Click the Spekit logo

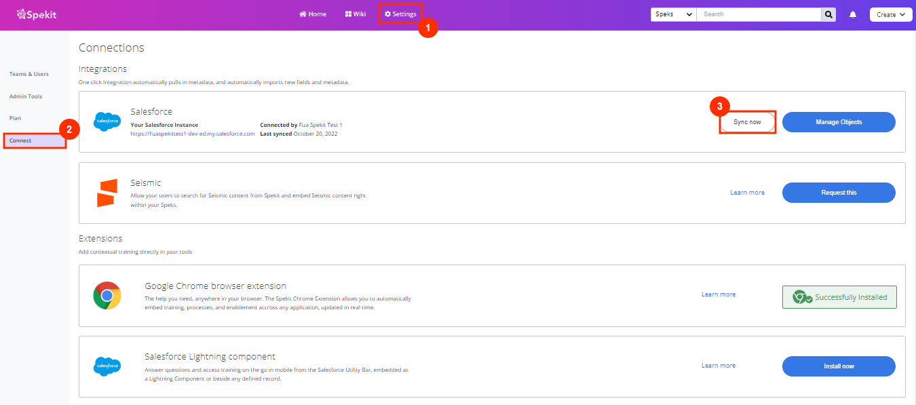coord(36,14)
